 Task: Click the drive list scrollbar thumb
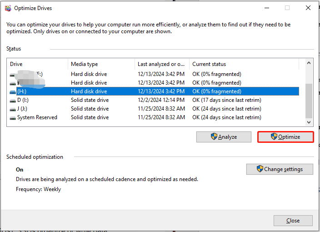[309, 100]
